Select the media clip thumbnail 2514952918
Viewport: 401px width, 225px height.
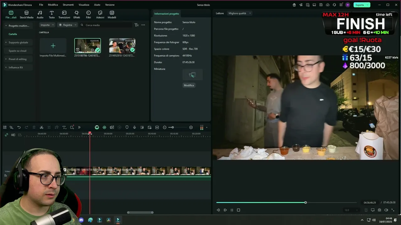point(122,46)
